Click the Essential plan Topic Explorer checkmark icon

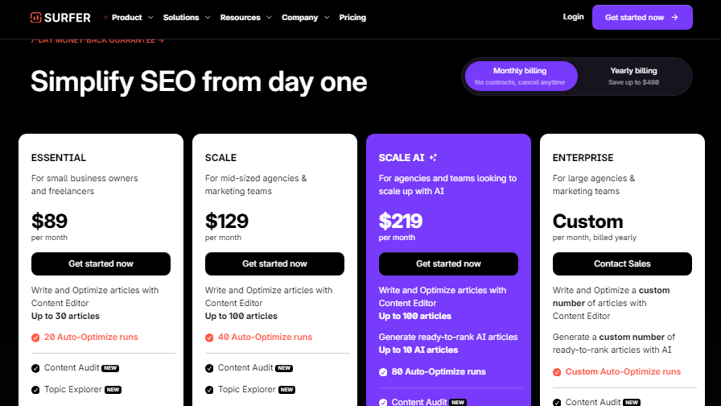(35, 390)
